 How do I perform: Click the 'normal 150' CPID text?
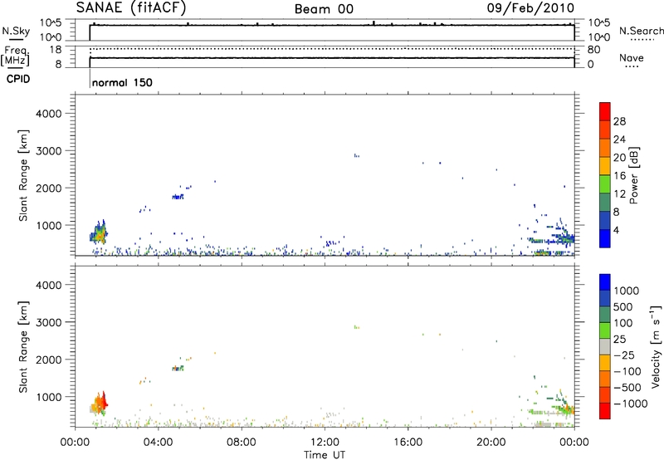click(122, 82)
